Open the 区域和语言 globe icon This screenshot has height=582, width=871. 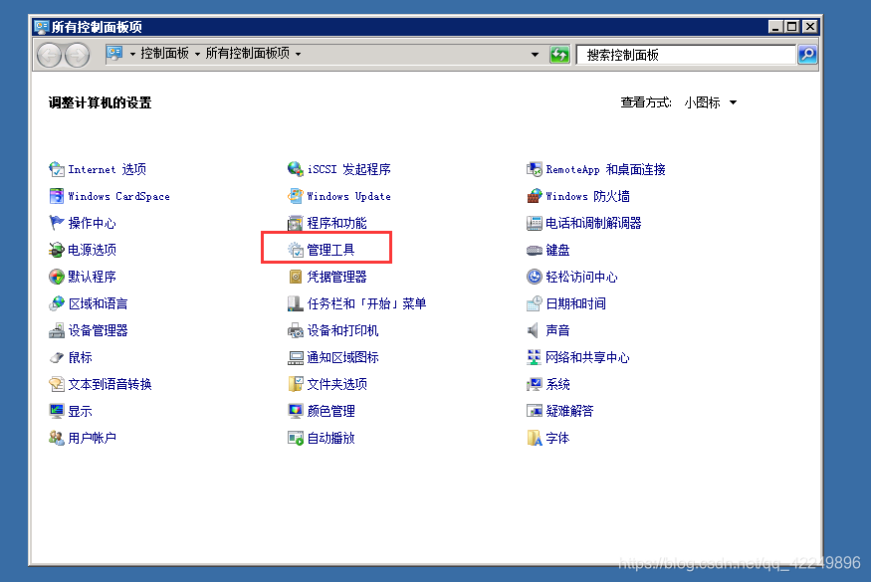pyautogui.click(x=57, y=303)
